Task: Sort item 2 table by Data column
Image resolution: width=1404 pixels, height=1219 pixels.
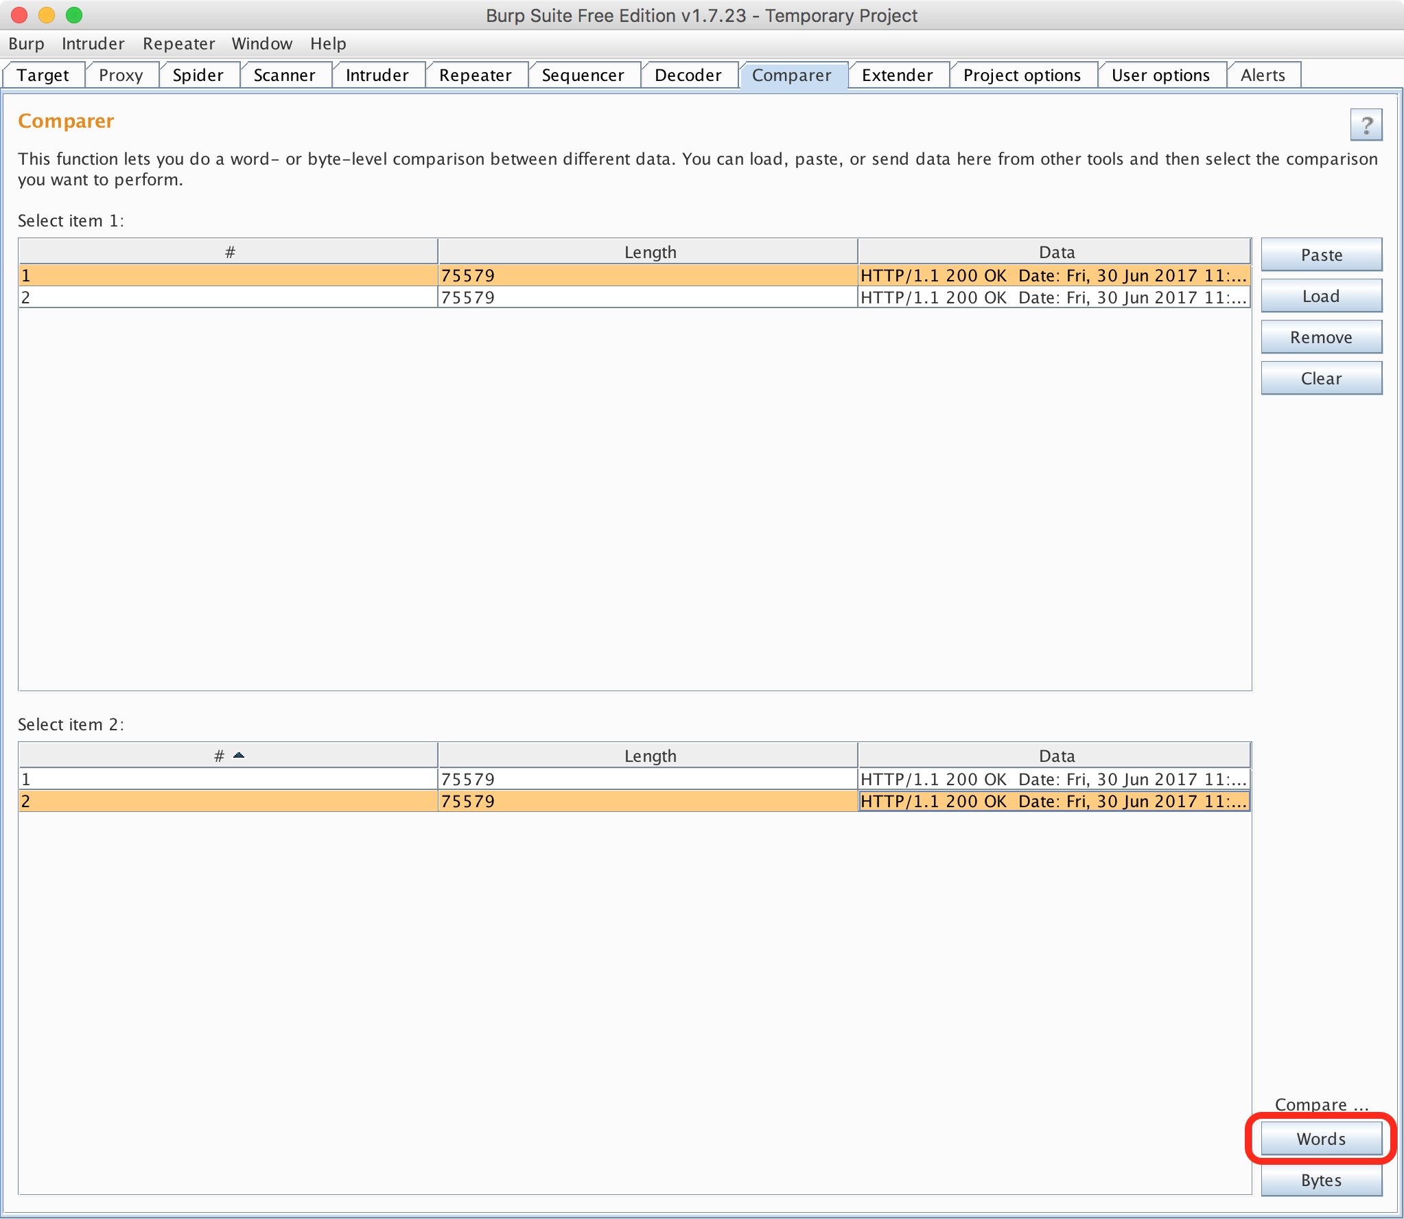Action: pyautogui.click(x=1055, y=756)
